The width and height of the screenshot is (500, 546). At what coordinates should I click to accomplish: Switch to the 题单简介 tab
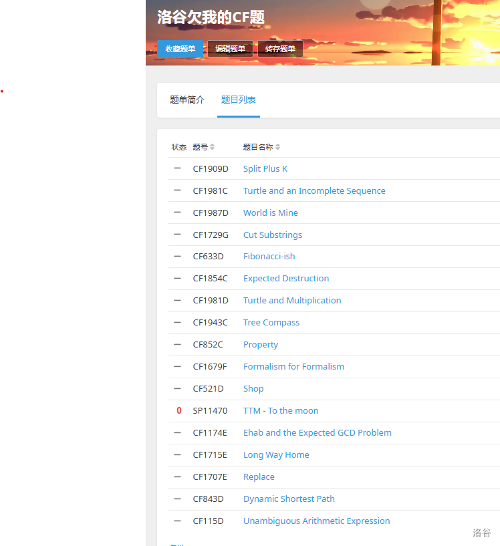187,100
